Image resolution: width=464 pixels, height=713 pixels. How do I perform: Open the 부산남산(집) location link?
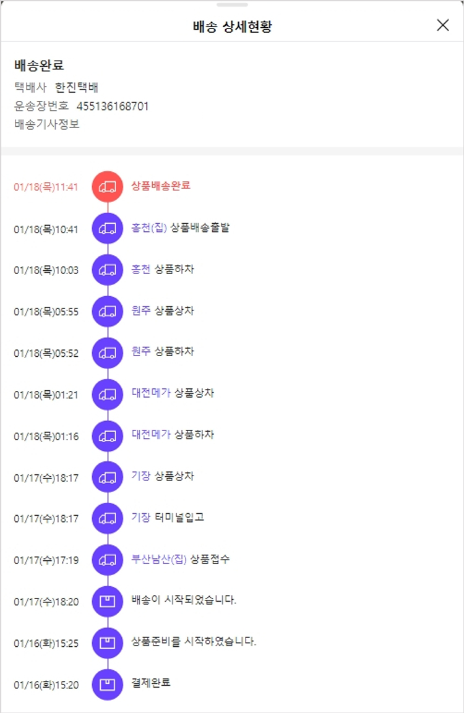[x=160, y=559]
